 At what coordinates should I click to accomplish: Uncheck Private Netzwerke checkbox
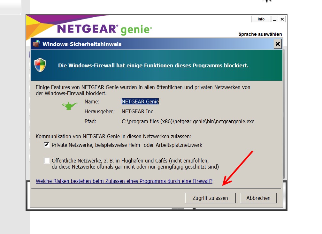click(47, 145)
